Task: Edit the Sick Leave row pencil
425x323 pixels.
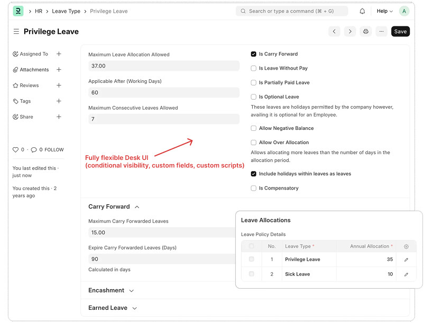Action: pyautogui.click(x=406, y=274)
